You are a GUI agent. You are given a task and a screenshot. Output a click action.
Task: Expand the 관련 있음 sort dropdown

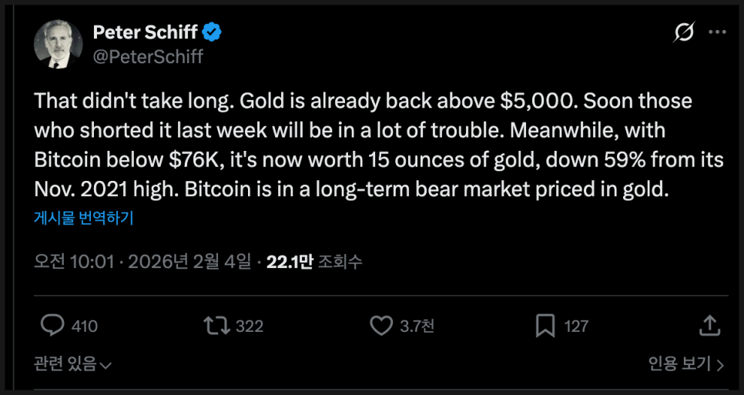click(73, 364)
